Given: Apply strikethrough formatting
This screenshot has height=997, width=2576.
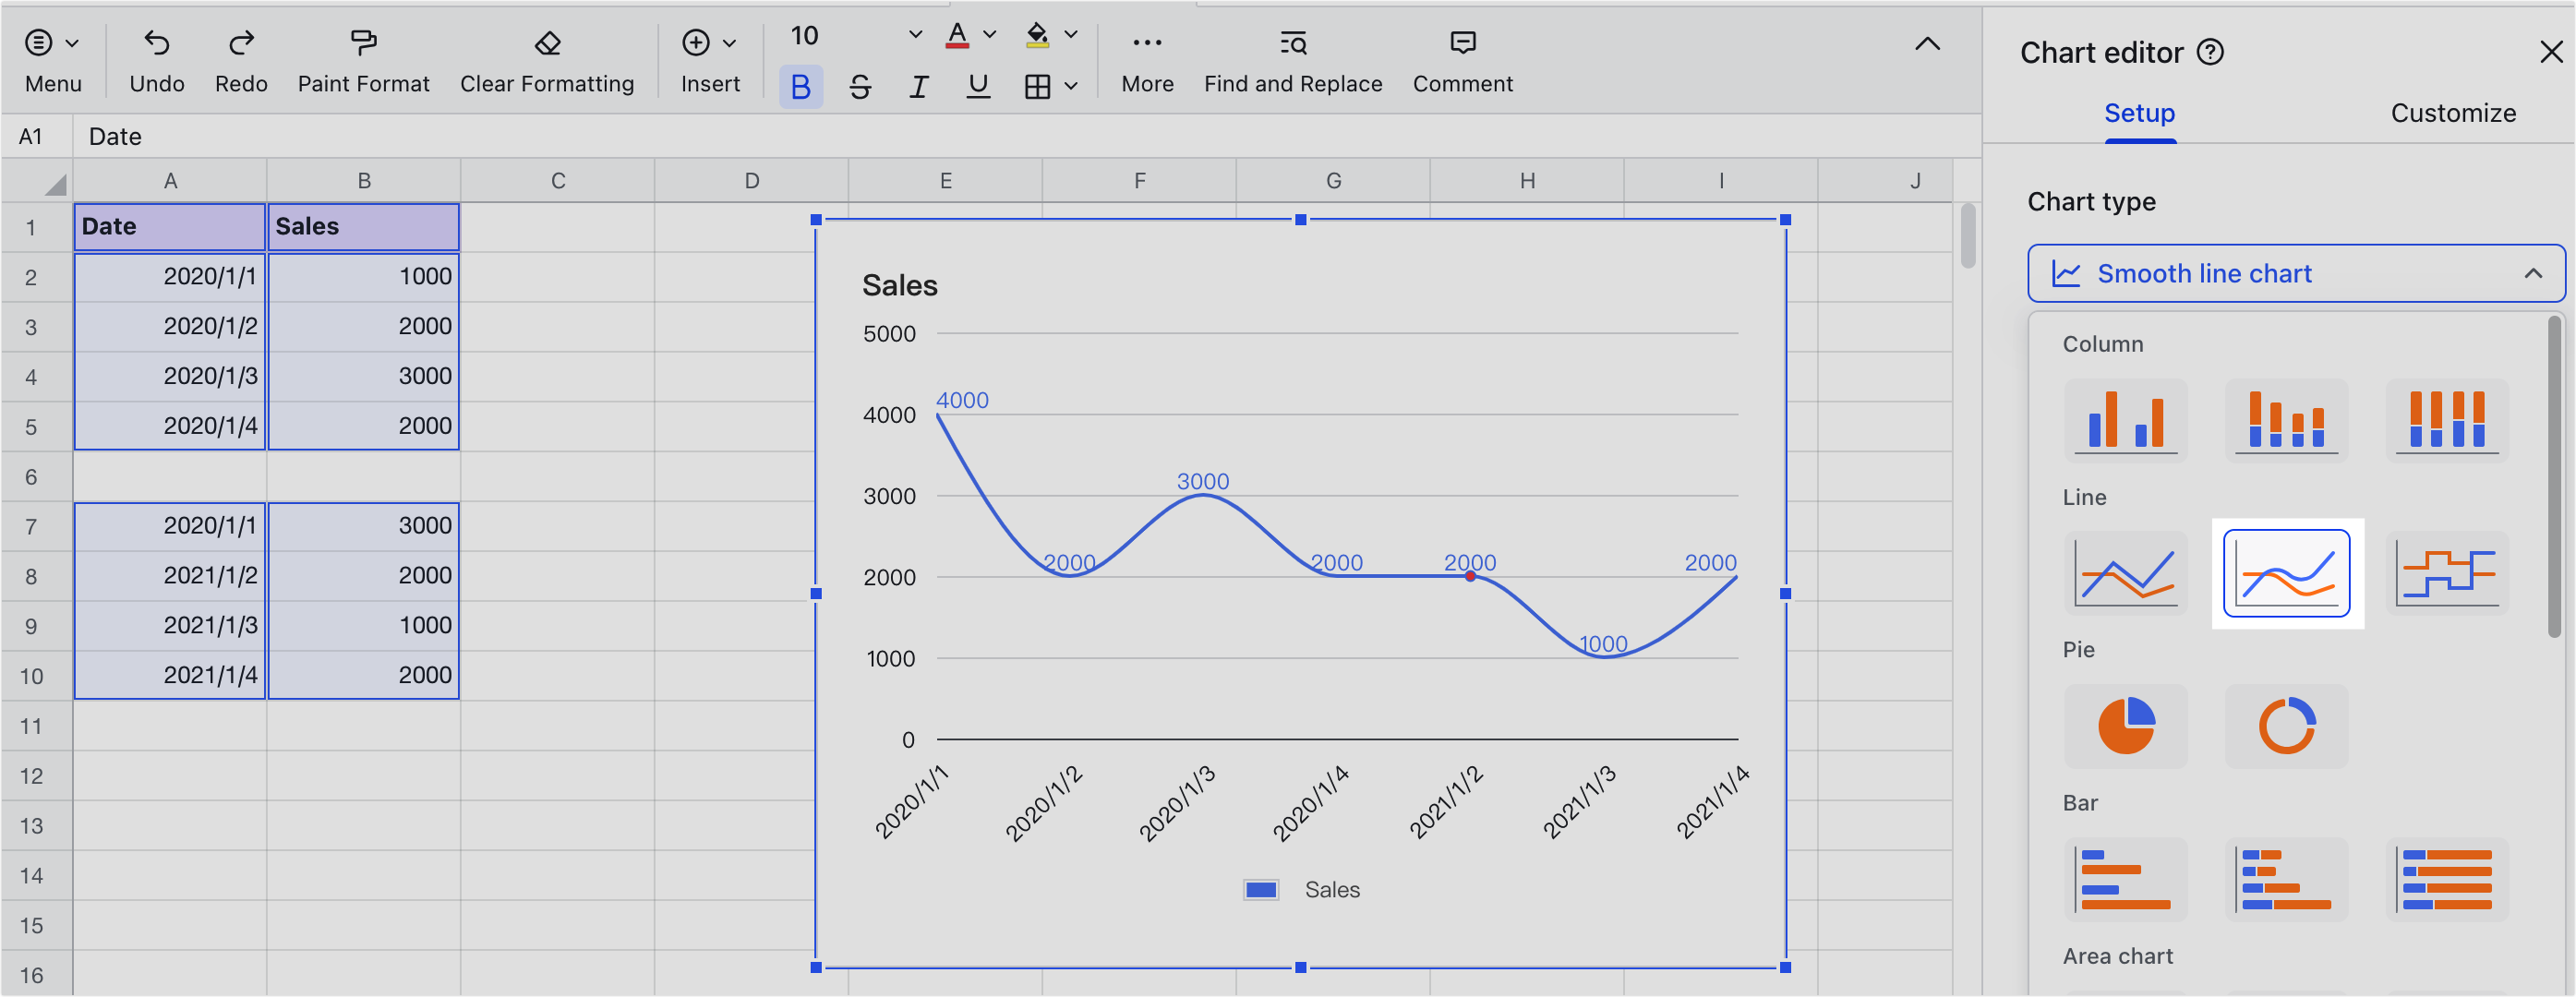Looking at the screenshot, I should [x=859, y=87].
